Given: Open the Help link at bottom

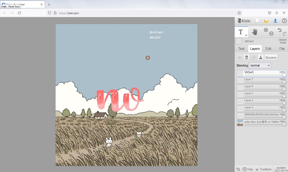Looking at the screenshot, I should 248,169.
